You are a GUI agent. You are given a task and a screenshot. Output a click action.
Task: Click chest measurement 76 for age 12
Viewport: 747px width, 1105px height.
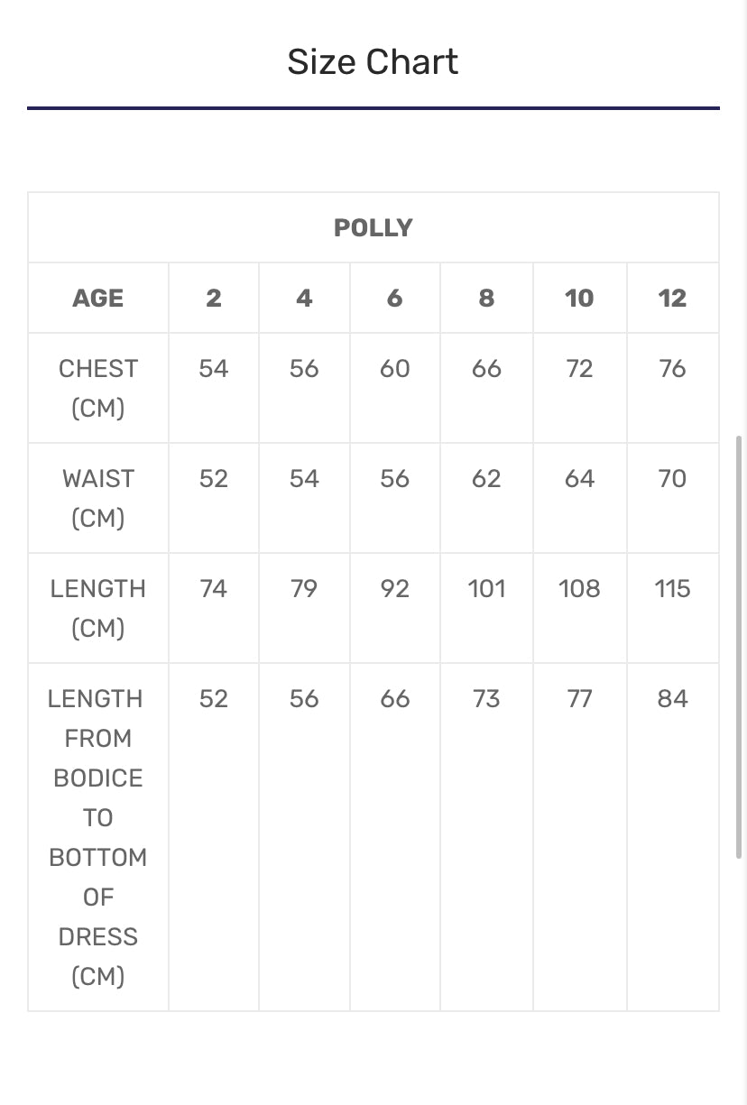[x=672, y=369]
